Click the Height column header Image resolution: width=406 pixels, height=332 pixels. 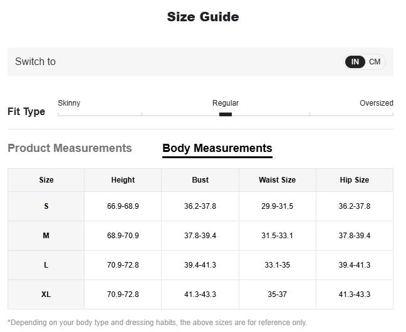point(123,180)
